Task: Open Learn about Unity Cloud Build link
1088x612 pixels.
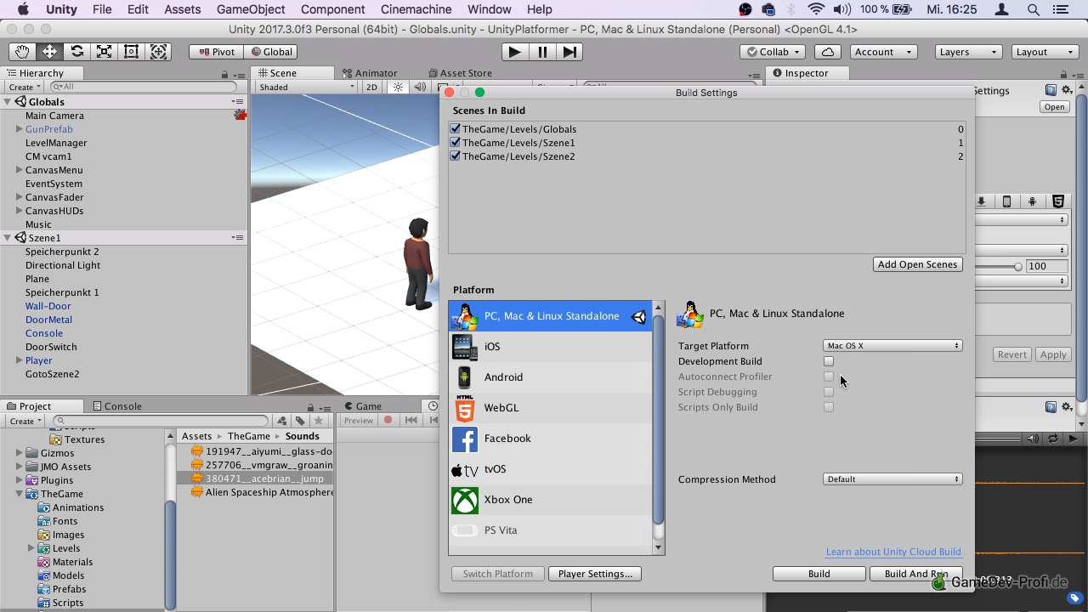Action: [893, 552]
